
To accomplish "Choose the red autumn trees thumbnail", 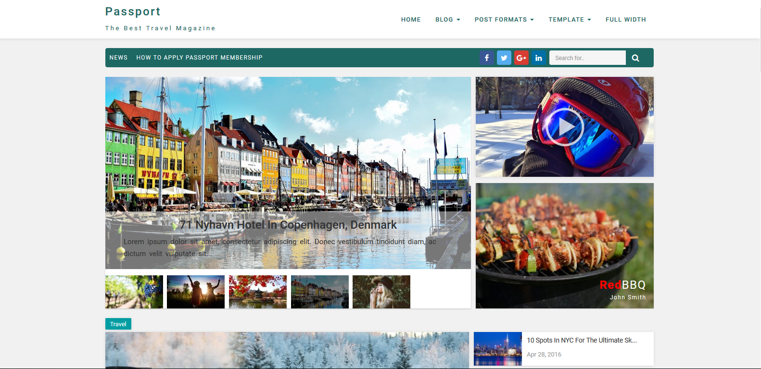I will (258, 292).
